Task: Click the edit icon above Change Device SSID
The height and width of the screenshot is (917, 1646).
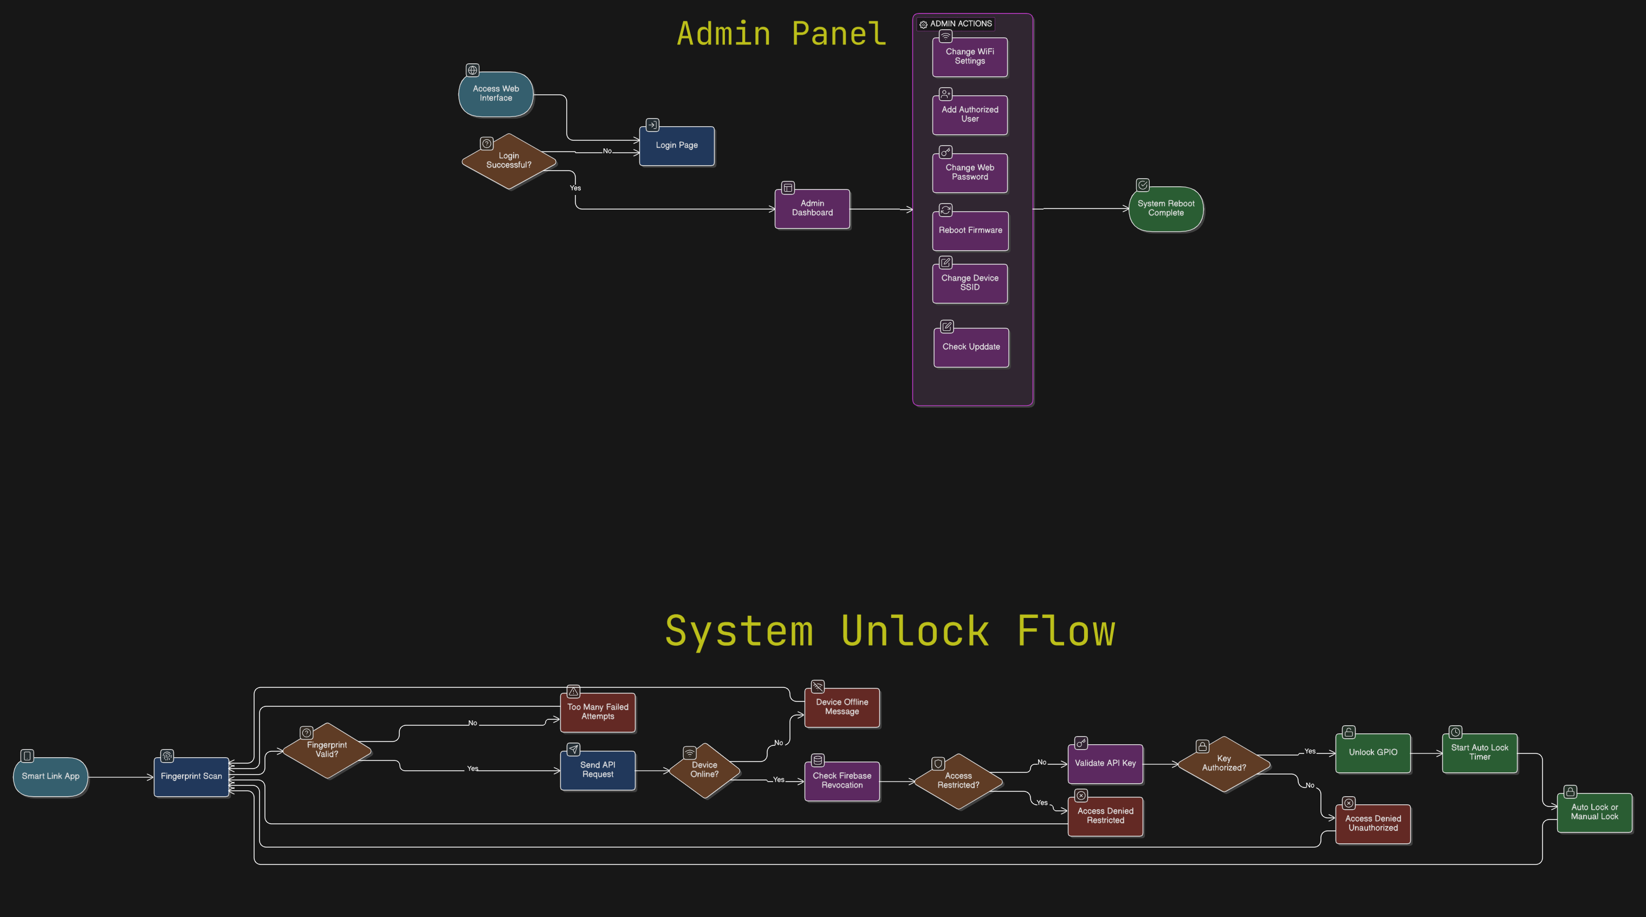Action: click(945, 263)
